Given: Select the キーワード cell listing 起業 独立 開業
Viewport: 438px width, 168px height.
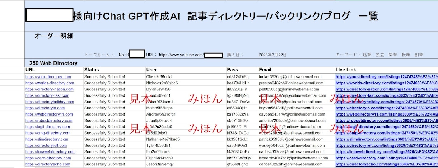Looking at the screenshot, I should pyautogui.click(x=379, y=55).
